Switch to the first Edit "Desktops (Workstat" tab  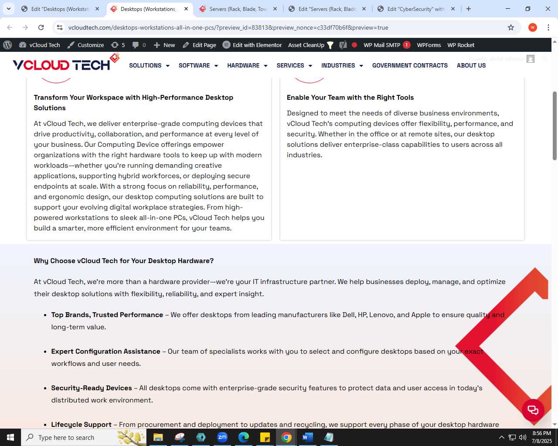tap(60, 9)
